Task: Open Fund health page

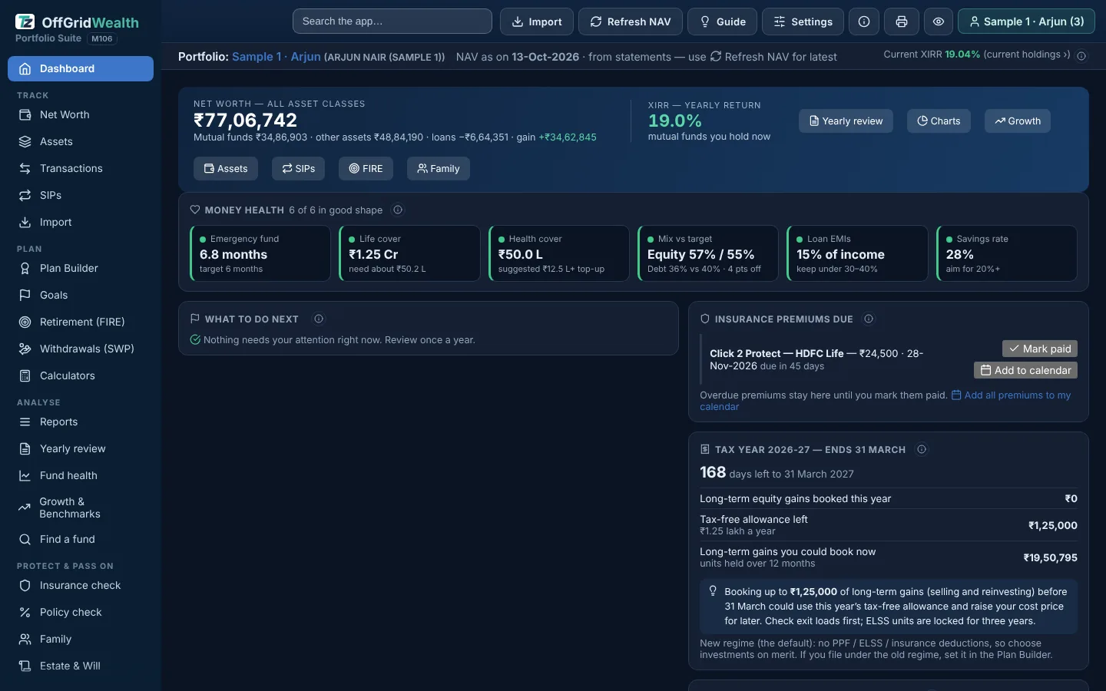Action: point(81,475)
